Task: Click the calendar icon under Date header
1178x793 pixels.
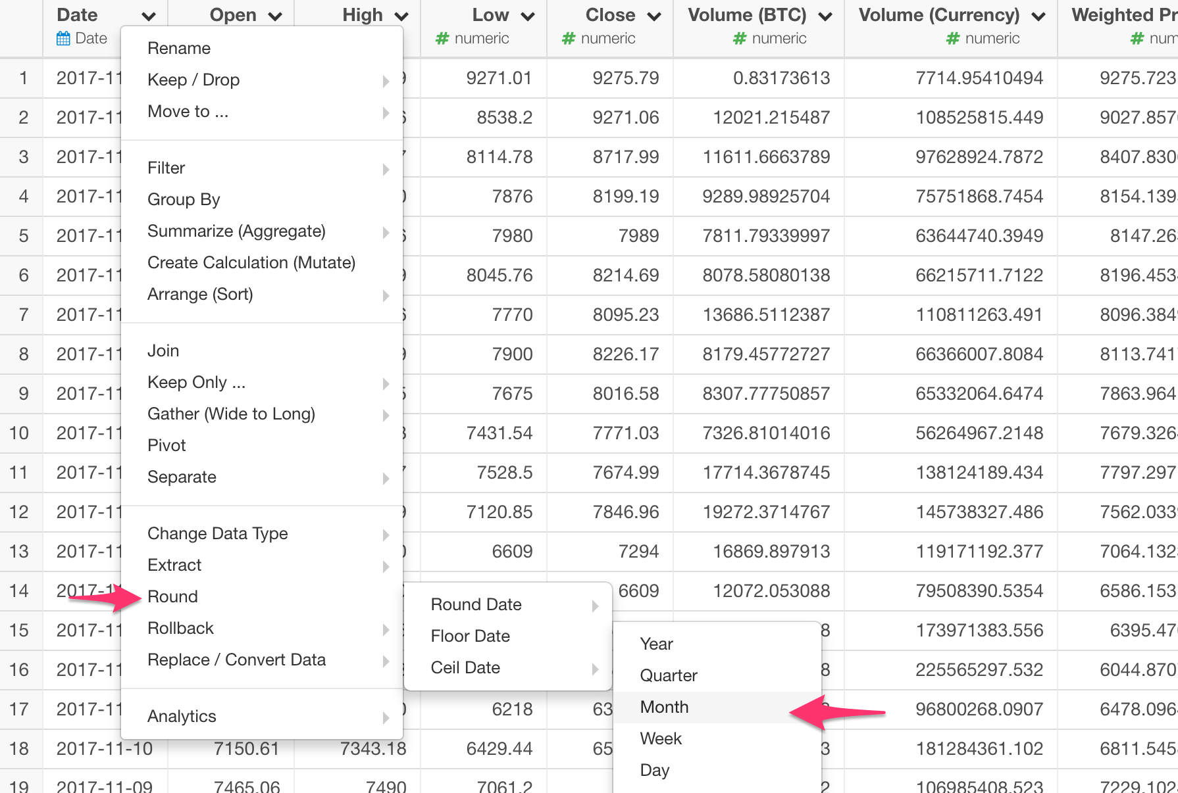Action: point(63,39)
